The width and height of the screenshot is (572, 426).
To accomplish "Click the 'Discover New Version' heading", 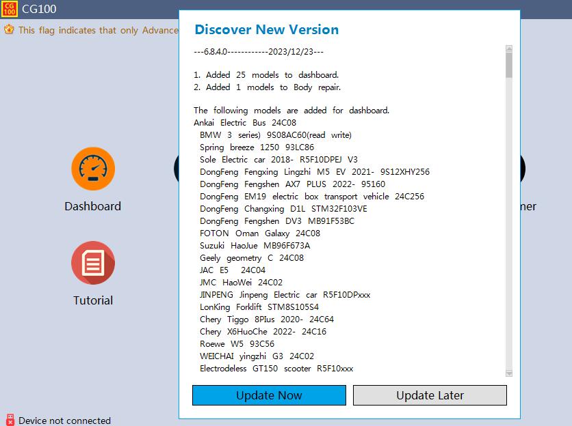I will coord(267,29).
